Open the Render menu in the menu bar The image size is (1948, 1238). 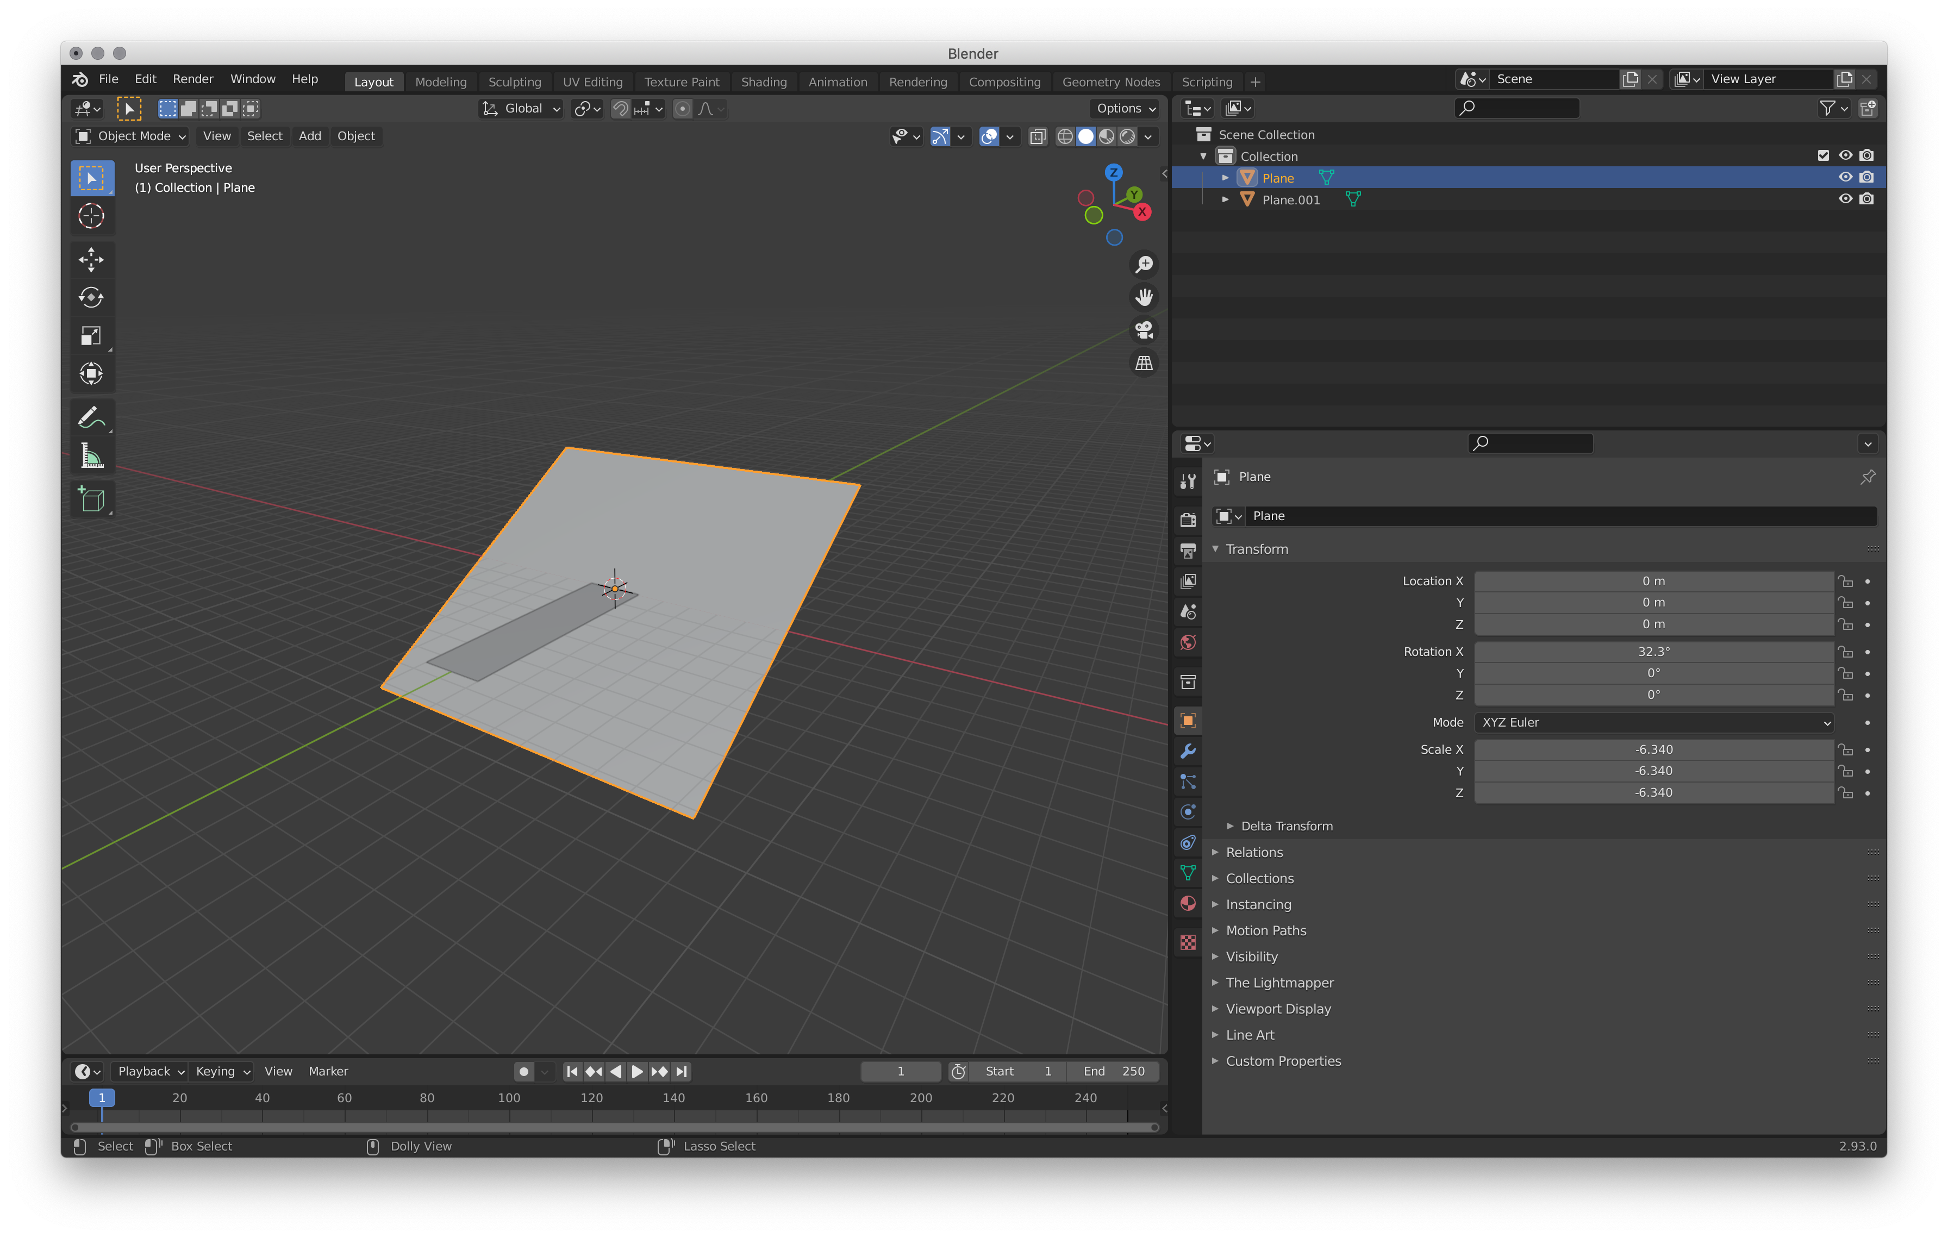click(x=192, y=78)
